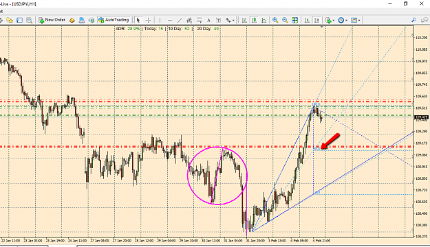
Task: Click the current price label on the price axis
Action: [422, 117]
